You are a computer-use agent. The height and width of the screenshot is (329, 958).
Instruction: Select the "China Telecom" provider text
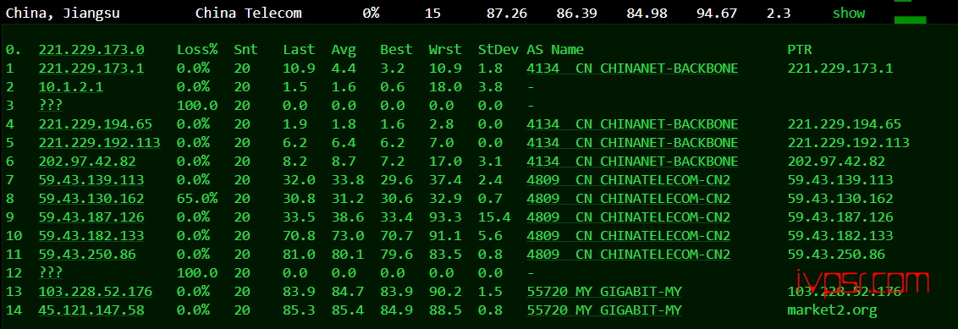pyautogui.click(x=249, y=13)
